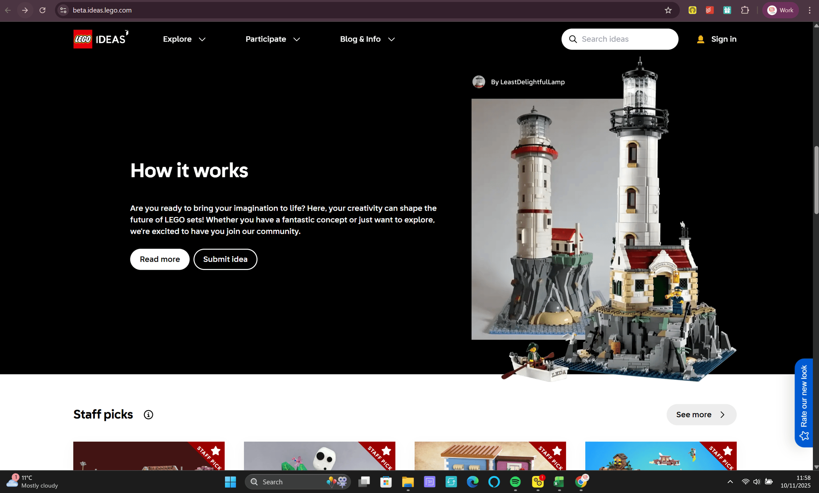Open Chrome's three-dot menu
Screen dimensions: 819x493
tap(809, 10)
